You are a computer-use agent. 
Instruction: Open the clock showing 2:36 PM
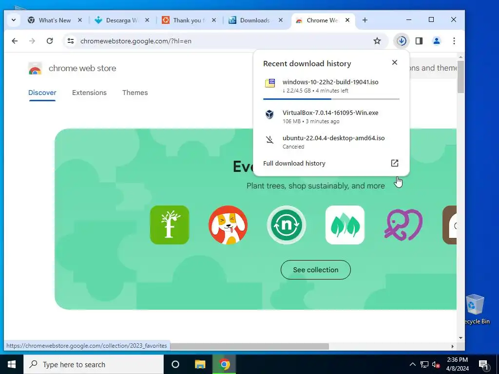click(458, 364)
